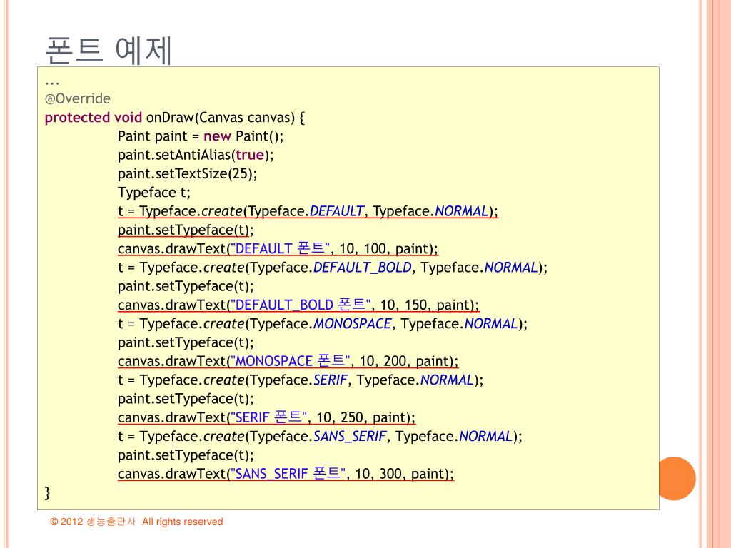Select the drawText "SANS_SERIF 폰트" line
Image resolution: width=731 pixels, height=548 pixels.
click(286, 474)
